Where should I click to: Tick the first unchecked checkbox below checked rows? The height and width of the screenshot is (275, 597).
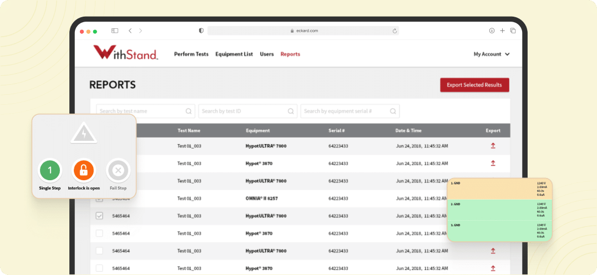tap(99, 233)
